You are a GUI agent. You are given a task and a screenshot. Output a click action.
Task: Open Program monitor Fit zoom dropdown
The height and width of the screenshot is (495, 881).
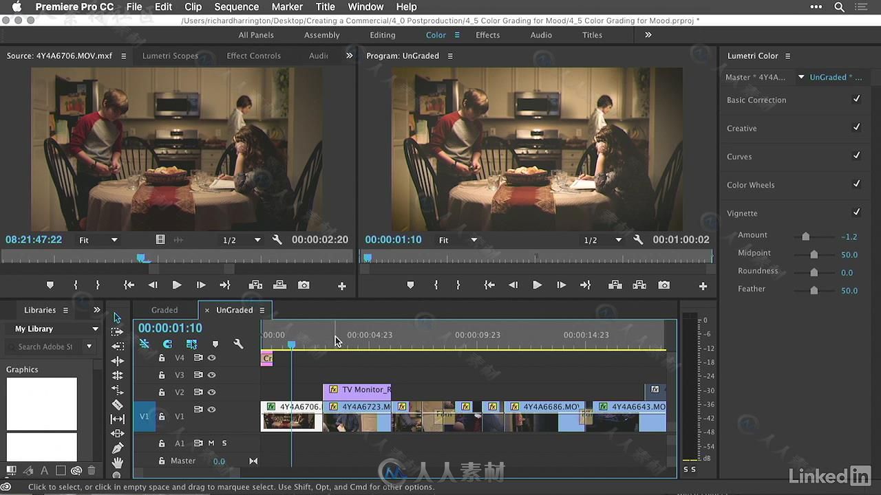click(458, 240)
